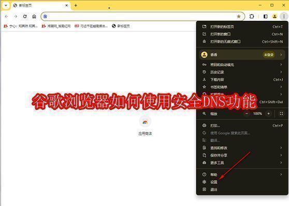The image size is (289, 206).
Task: Select 打印 menu item
Action: (x=242, y=126)
